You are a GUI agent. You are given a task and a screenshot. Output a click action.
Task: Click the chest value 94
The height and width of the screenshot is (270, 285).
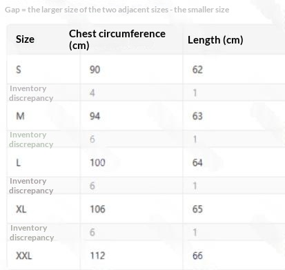click(95, 116)
